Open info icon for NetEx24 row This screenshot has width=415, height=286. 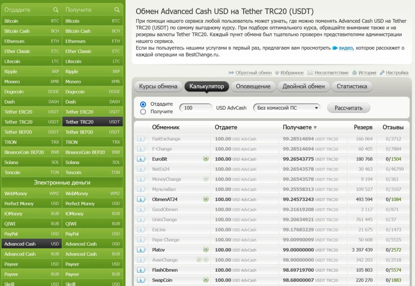pos(141,169)
